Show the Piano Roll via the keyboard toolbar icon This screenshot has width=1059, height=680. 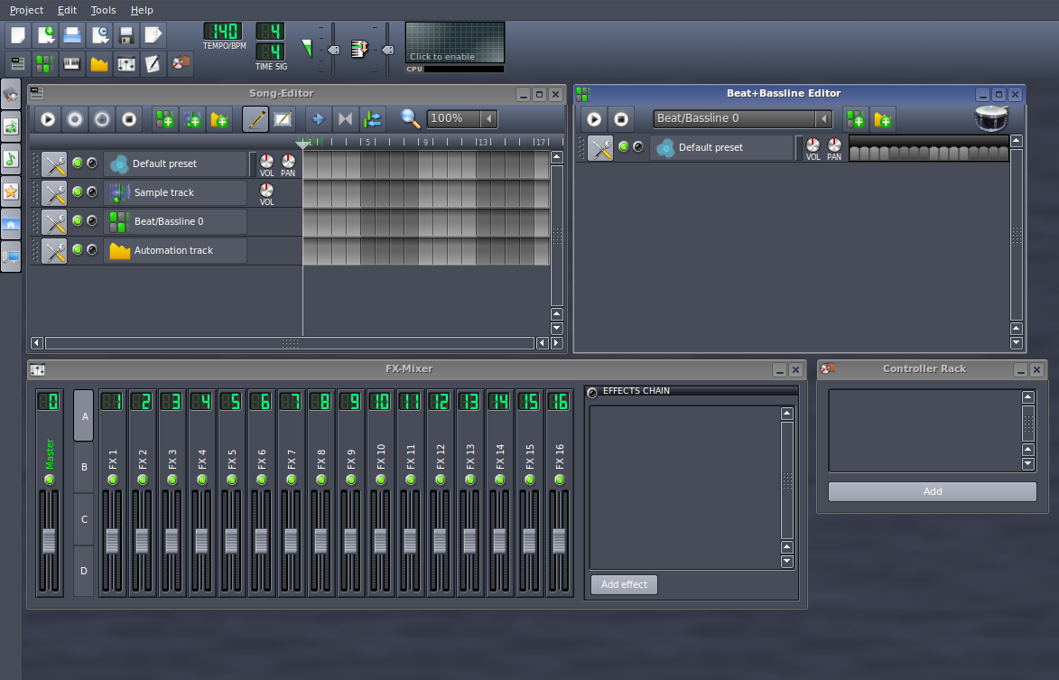(72, 64)
